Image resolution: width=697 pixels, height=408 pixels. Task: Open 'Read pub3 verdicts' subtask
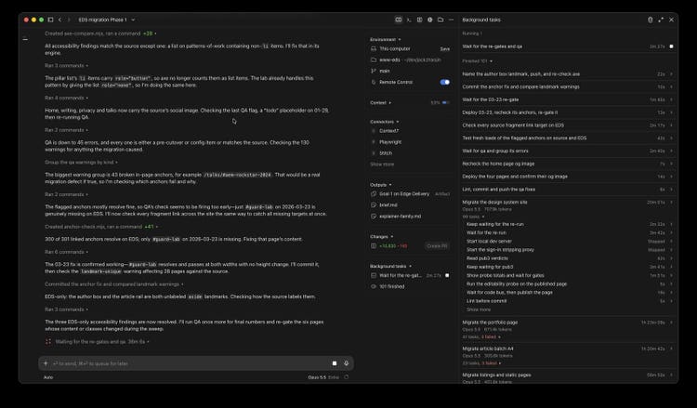(x=569, y=258)
